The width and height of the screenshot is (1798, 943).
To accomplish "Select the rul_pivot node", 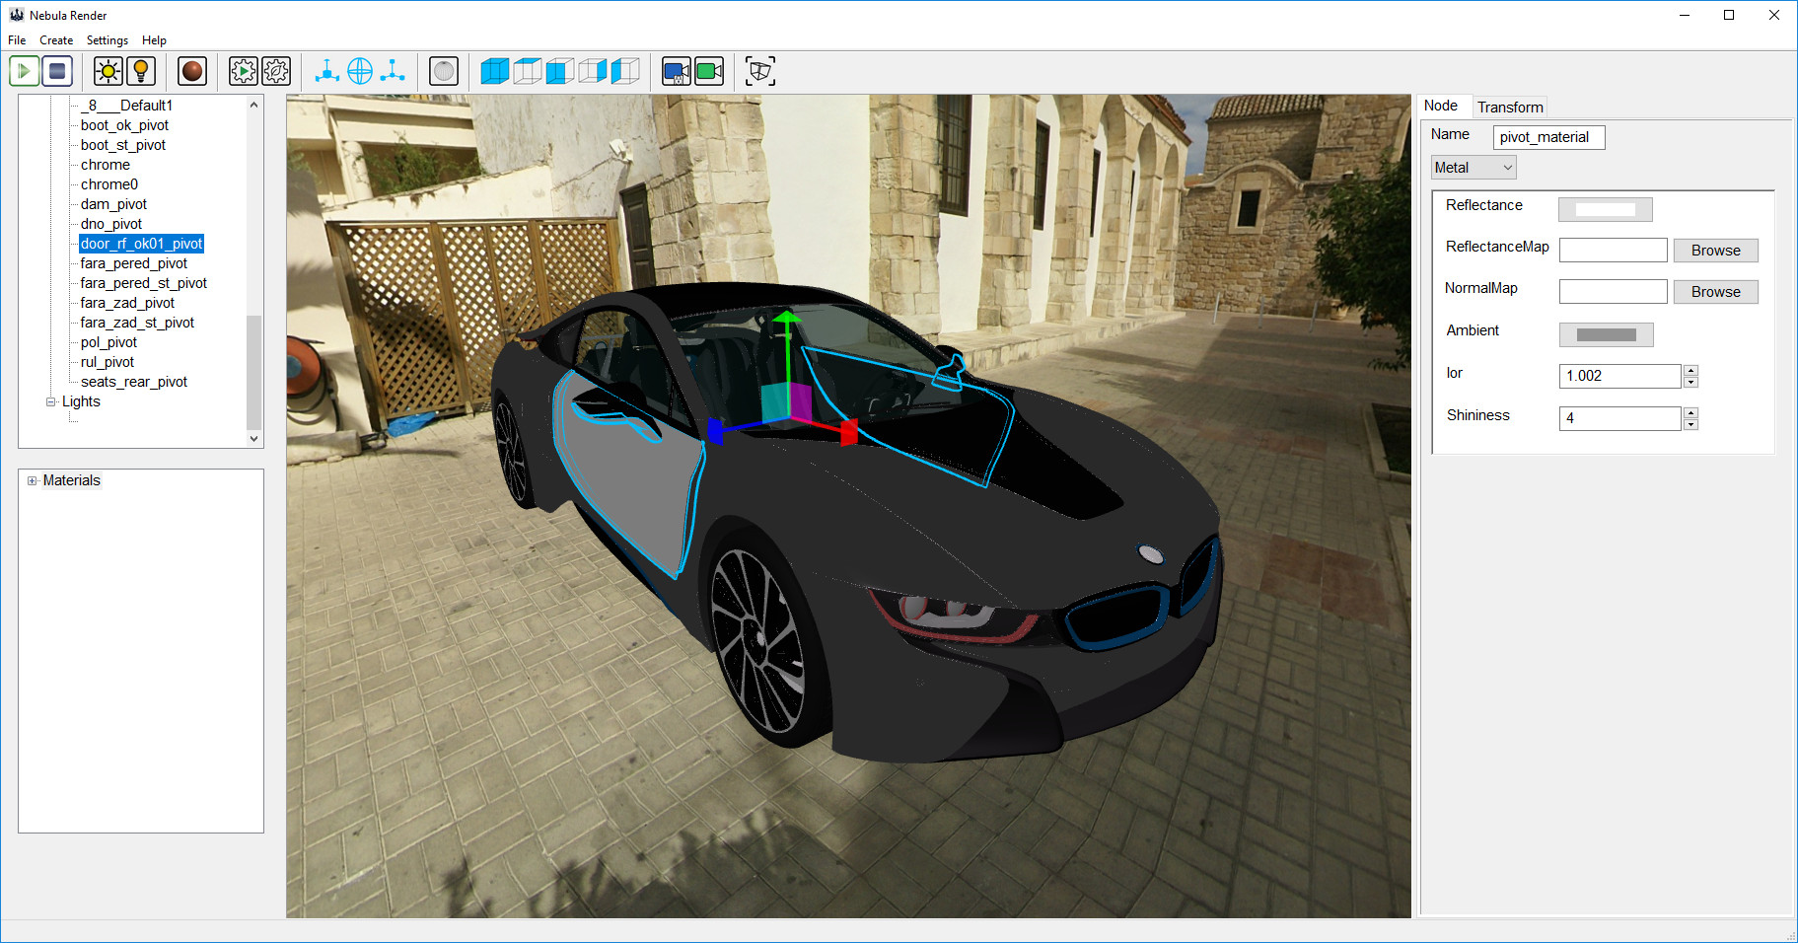I will point(108,362).
